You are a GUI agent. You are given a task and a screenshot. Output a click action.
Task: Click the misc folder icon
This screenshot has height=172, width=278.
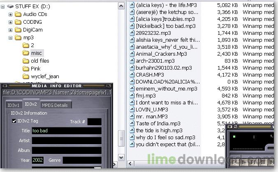(26, 53)
